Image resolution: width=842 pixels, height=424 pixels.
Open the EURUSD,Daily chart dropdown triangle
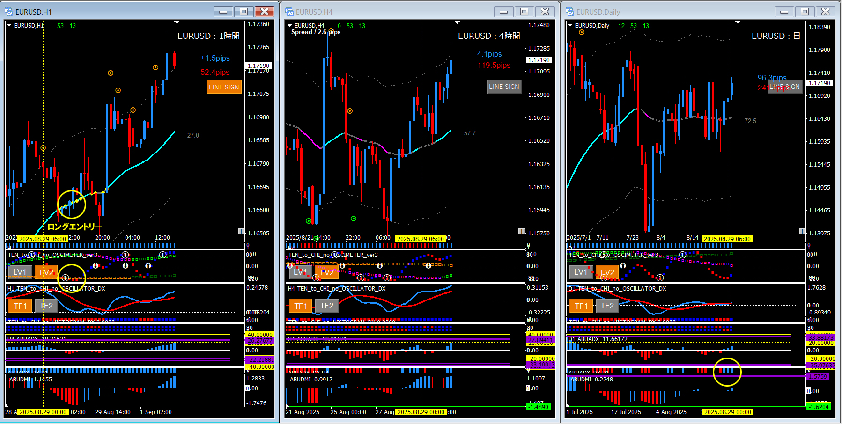570,26
